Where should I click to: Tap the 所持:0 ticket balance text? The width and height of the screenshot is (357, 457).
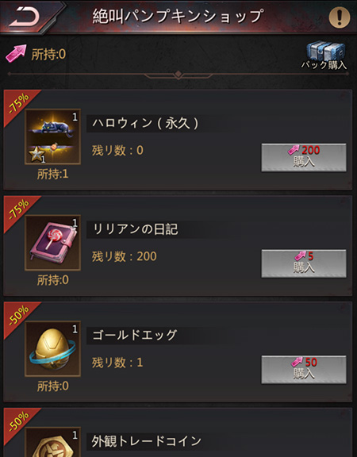coord(48,54)
